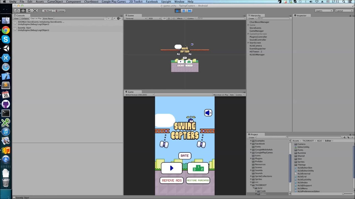This screenshot has height=199, width=355.
Task: Search by Type icon in Project panel
Action: 345,137
